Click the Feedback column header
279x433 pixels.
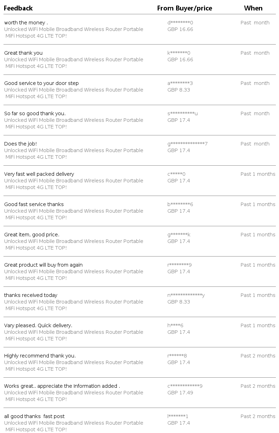[x=18, y=8]
